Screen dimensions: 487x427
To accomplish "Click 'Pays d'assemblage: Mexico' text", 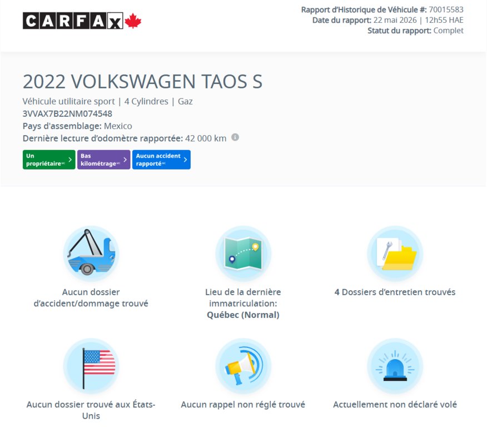I will pos(77,126).
